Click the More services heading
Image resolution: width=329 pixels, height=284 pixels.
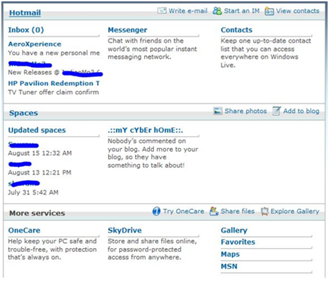(x=37, y=213)
